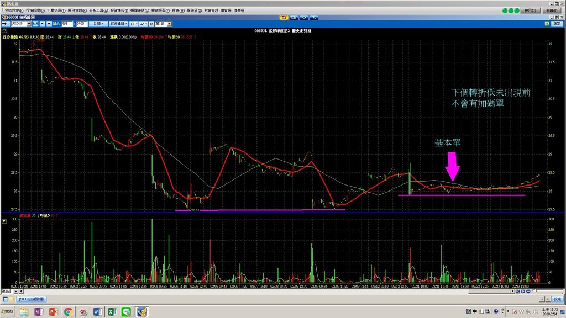Click the third green connection status light

pos(517,10)
